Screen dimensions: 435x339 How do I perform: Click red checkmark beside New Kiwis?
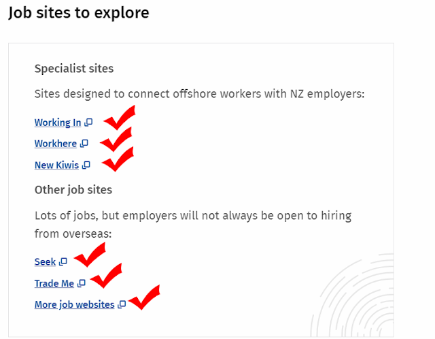coord(118,159)
